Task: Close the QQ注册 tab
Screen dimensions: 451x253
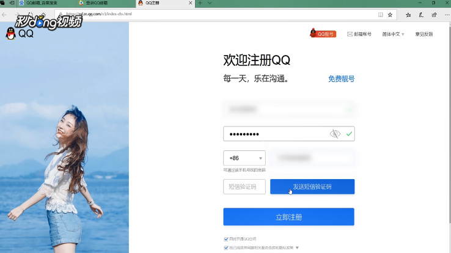Action: click(x=191, y=3)
